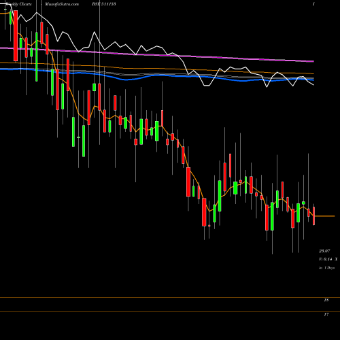Click the 'in 1 Days' text
Viewport: 340px width, 340px height.
pos(327,268)
